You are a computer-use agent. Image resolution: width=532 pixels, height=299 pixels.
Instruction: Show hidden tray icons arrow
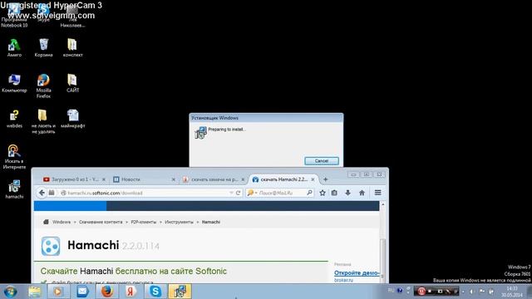(x=464, y=292)
